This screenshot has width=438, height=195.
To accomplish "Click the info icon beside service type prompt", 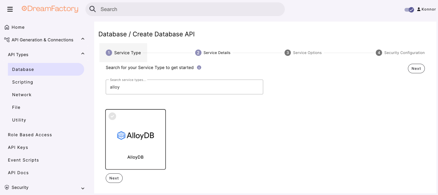I will click(199, 67).
